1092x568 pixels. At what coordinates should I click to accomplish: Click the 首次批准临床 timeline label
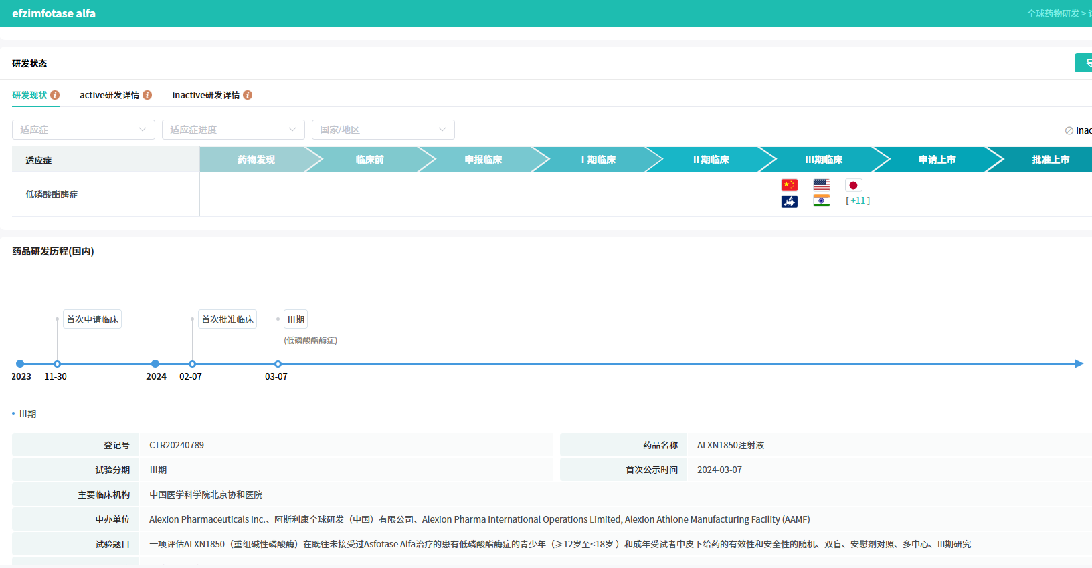(227, 319)
